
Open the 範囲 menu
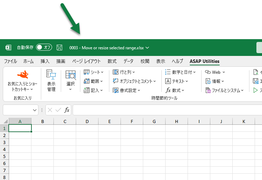click(93, 81)
